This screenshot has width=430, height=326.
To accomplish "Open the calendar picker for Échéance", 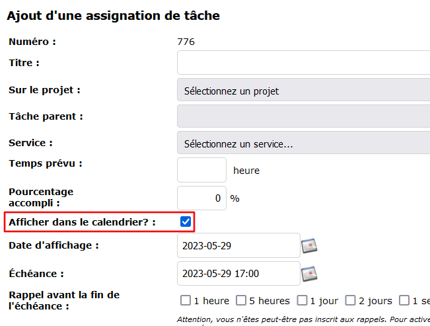I will [x=310, y=273].
